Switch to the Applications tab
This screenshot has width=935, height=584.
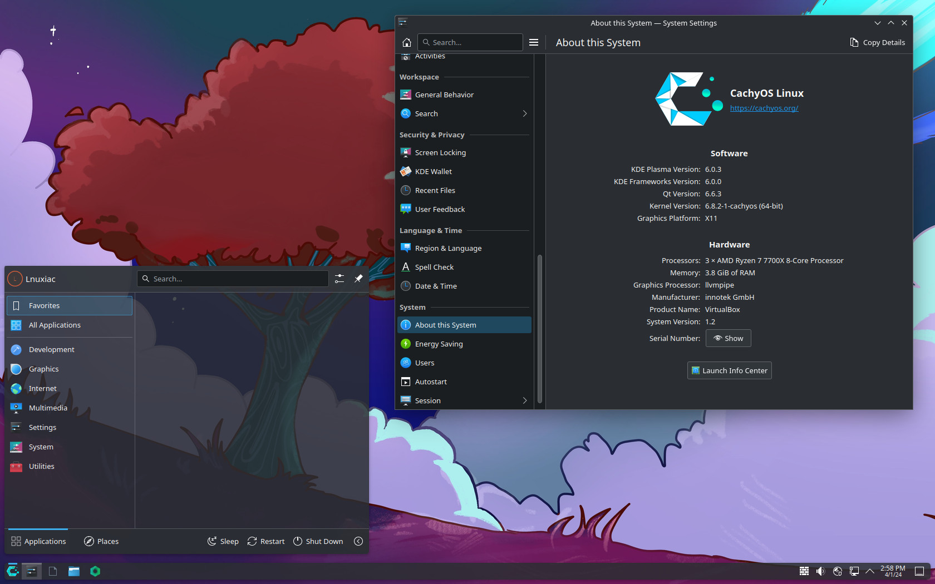click(x=38, y=541)
